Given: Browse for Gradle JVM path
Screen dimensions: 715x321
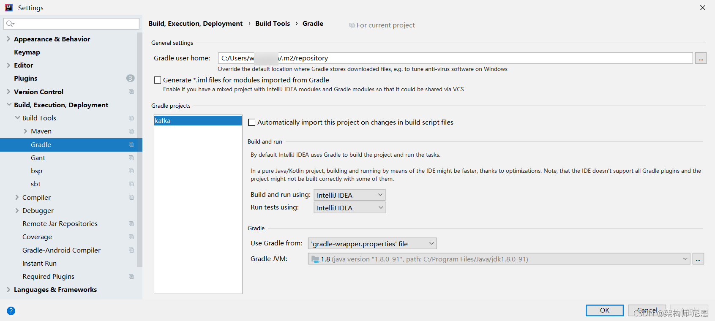Looking at the screenshot, I should click(698, 259).
